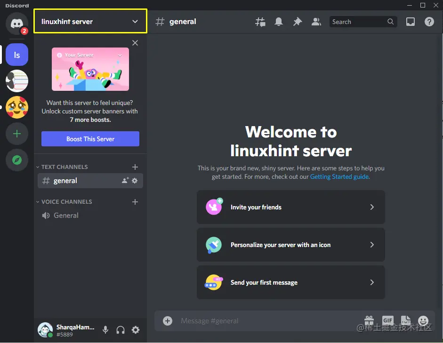Create a new text channel
This screenshot has height=343, width=443.
pos(135,167)
